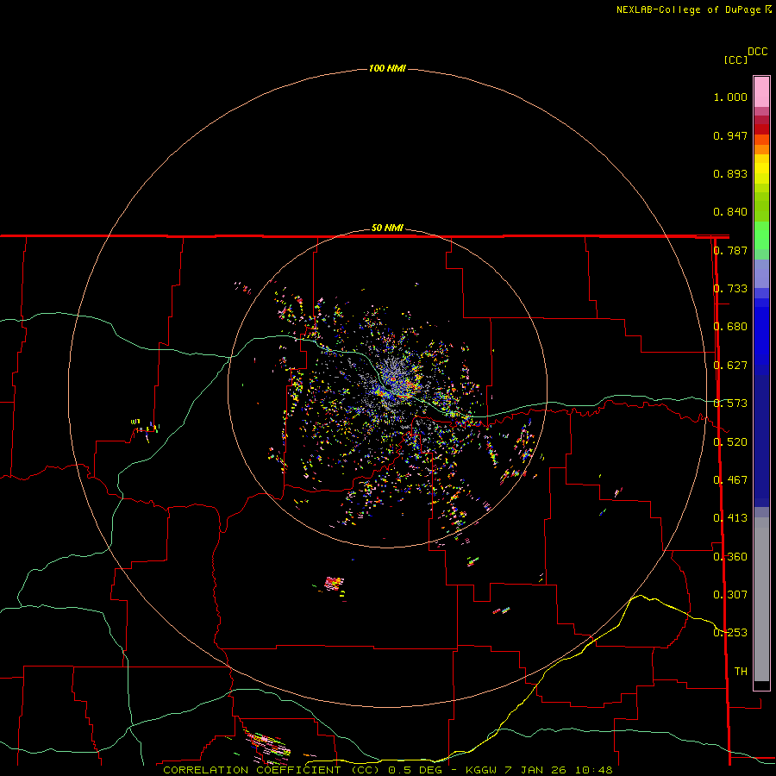Click the DCC label above the color bar

point(757,52)
